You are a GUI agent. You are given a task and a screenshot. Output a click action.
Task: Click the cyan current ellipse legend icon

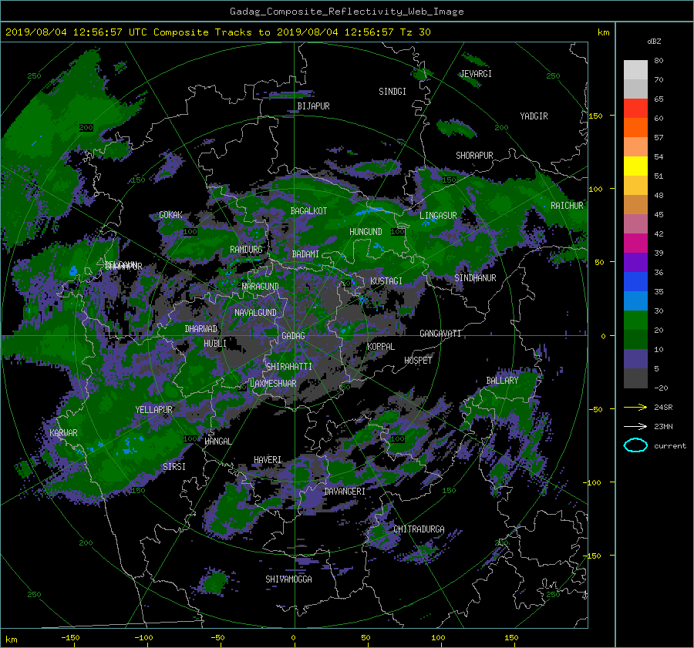(635, 445)
